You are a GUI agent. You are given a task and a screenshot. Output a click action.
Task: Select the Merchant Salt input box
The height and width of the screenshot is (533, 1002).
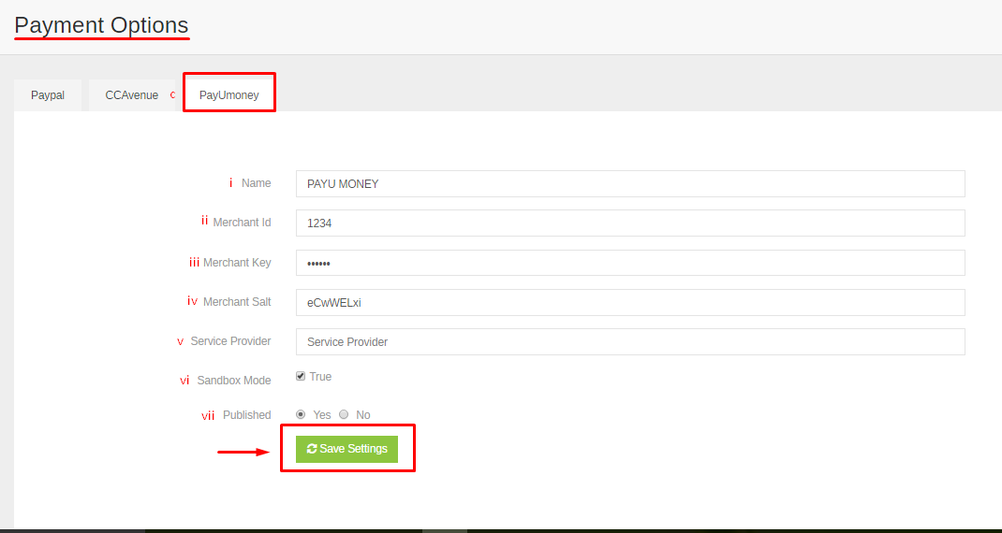click(x=630, y=303)
